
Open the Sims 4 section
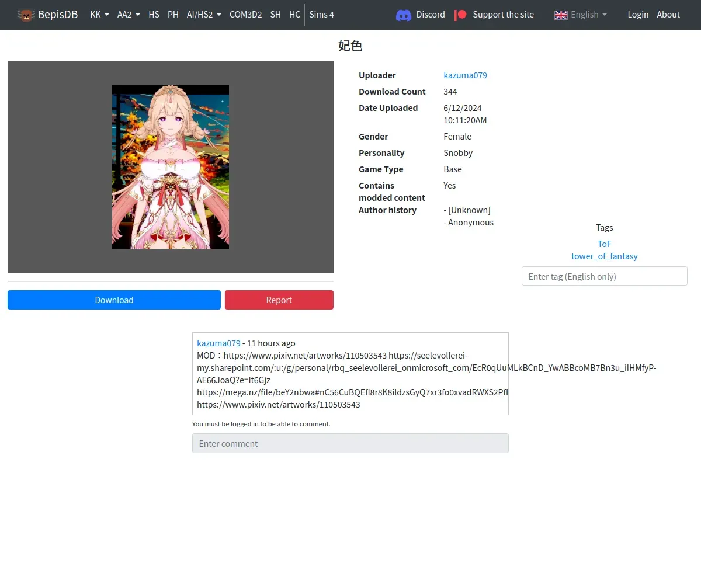click(x=321, y=15)
